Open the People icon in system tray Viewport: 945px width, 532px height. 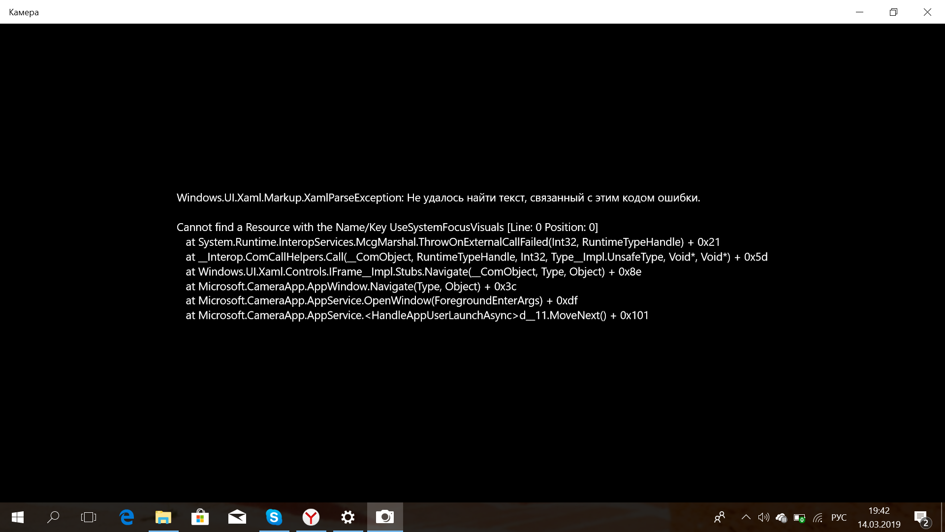click(x=720, y=517)
